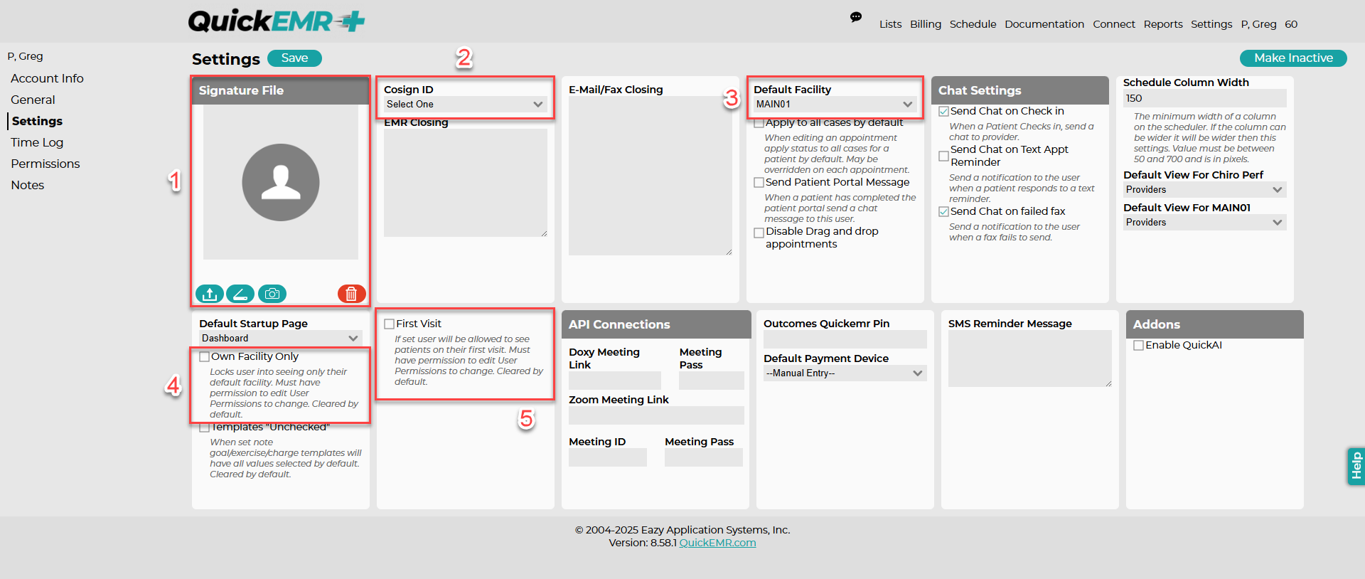This screenshot has width=1365, height=579.
Task: Open the Billing menu
Action: pyautogui.click(x=926, y=24)
